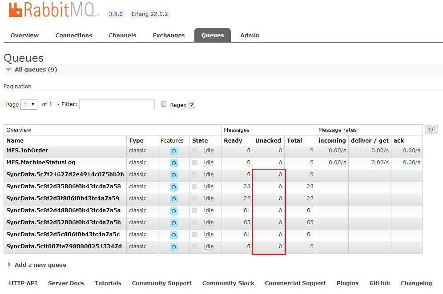Open the +/- column selector
This screenshot has width=443, height=294.
tap(431, 130)
